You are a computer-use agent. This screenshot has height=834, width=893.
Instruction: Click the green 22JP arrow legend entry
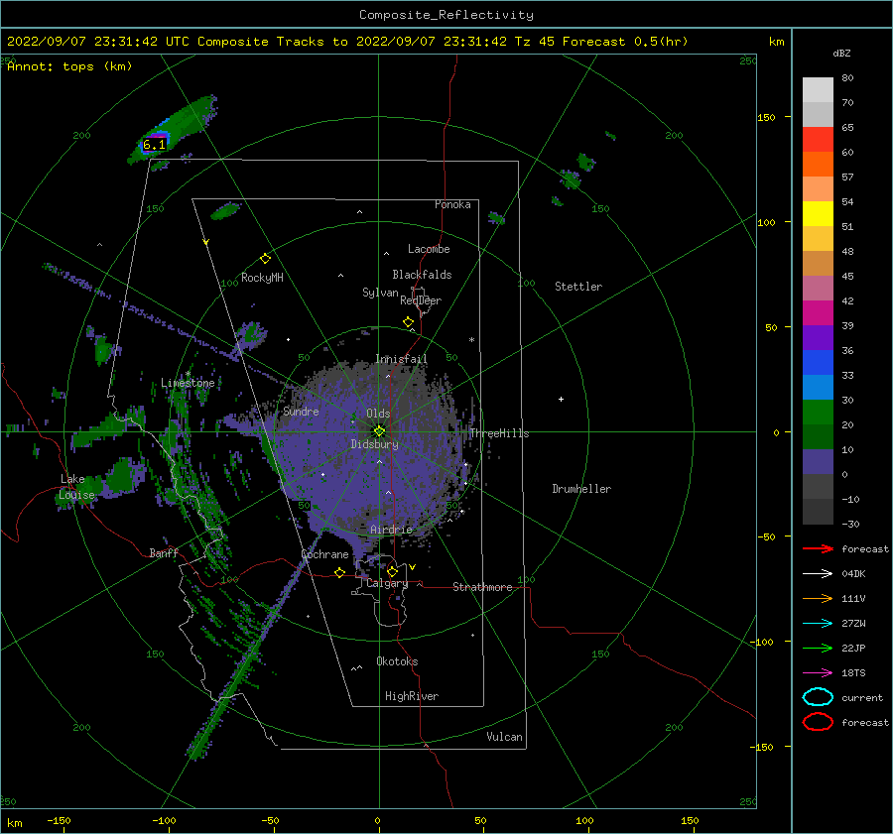818,648
